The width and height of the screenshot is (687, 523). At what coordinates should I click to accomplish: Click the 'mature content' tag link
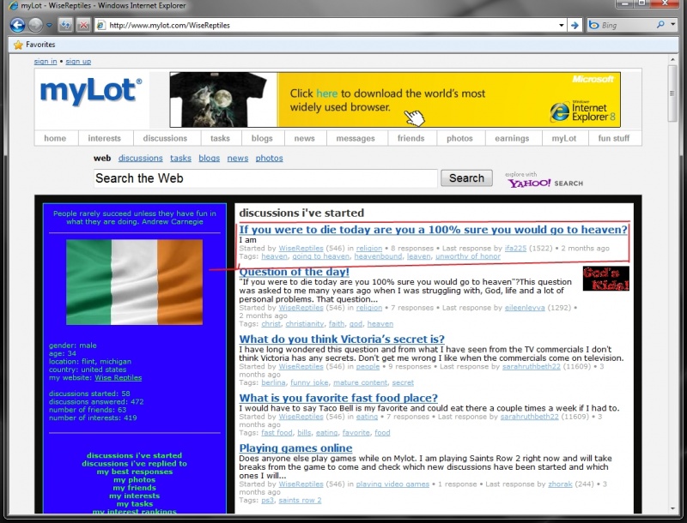[360, 382]
